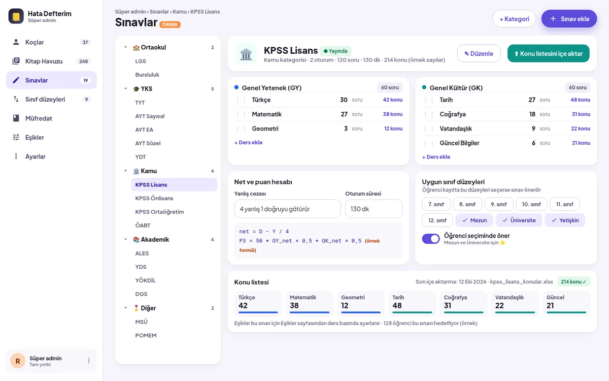
Task: Select the 8. sınıf level chip
Action: click(467, 204)
